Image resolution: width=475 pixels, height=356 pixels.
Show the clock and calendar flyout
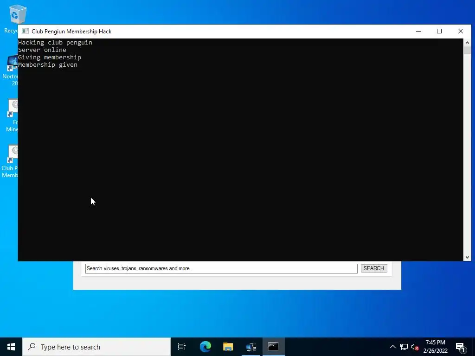tap(435, 347)
